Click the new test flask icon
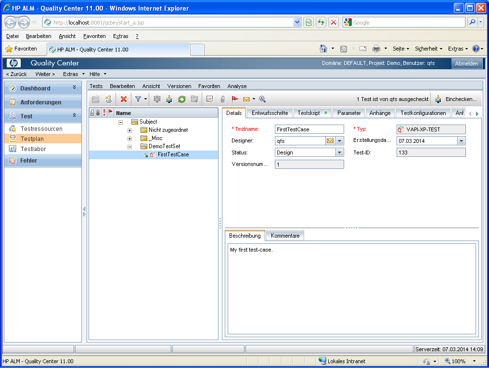The width and height of the screenshot is (489, 368). coord(108,99)
